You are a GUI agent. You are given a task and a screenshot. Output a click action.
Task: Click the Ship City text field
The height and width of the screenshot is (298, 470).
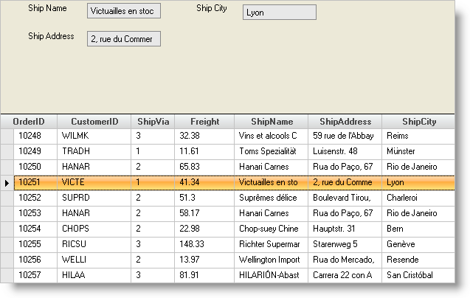pyautogui.click(x=279, y=13)
